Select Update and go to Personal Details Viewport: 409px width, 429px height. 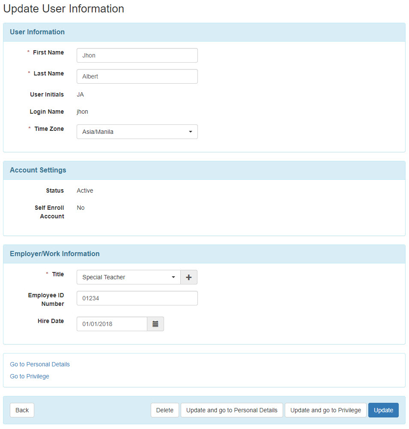232,411
